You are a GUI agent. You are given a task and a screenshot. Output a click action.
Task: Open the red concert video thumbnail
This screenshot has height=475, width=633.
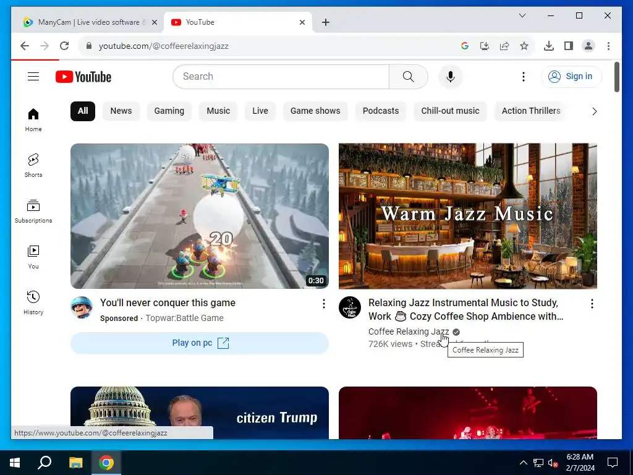(x=467, y=413)
